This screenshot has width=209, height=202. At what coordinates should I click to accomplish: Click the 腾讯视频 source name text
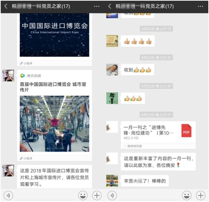tap(34, 76)
